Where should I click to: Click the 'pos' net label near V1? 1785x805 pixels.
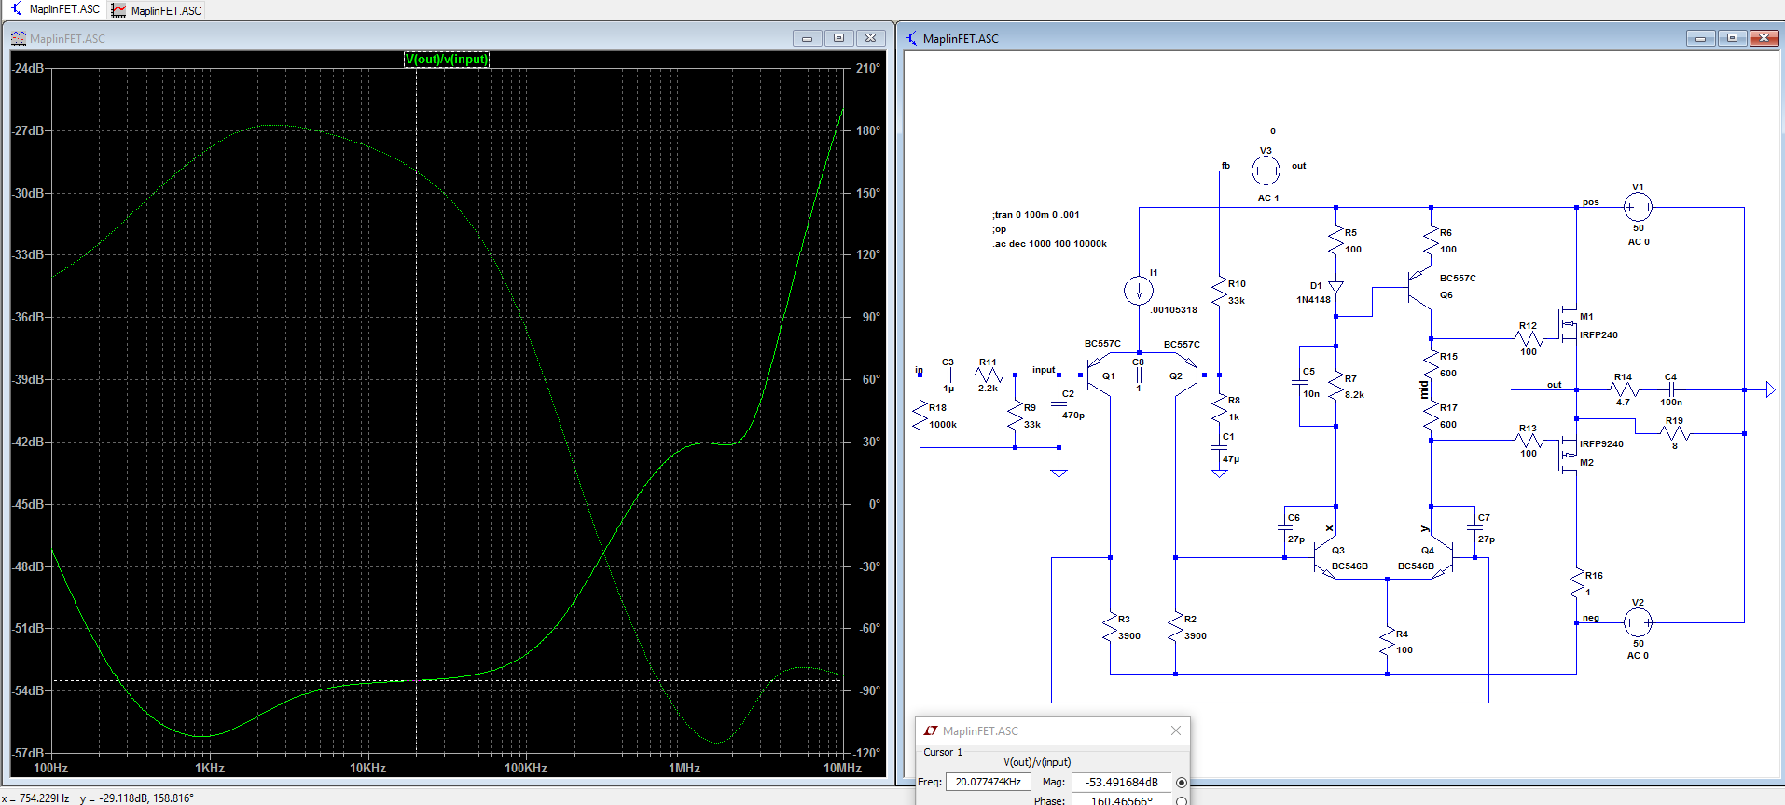coord(1590,202)
